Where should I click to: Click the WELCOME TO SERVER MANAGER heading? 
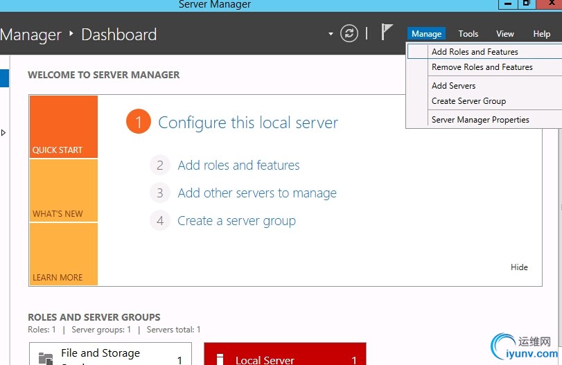(104, 75)
